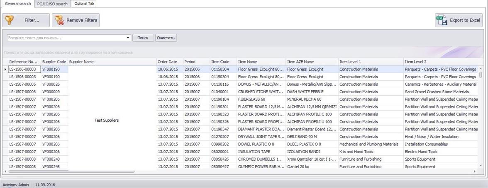The width and height of the screenshot is (488, 188).
Task: Sort by Item AZE Name column header
Action: pos(312,62)
